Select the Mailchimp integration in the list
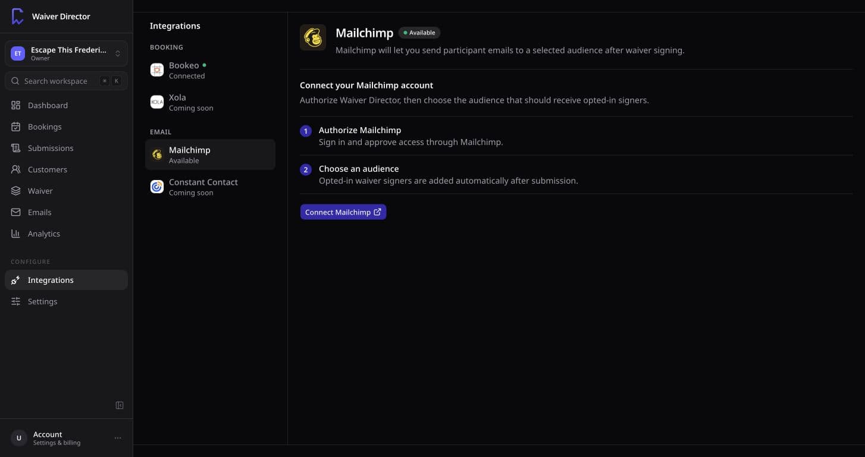This screenshot has height=457, width=865. pos(210,155)
